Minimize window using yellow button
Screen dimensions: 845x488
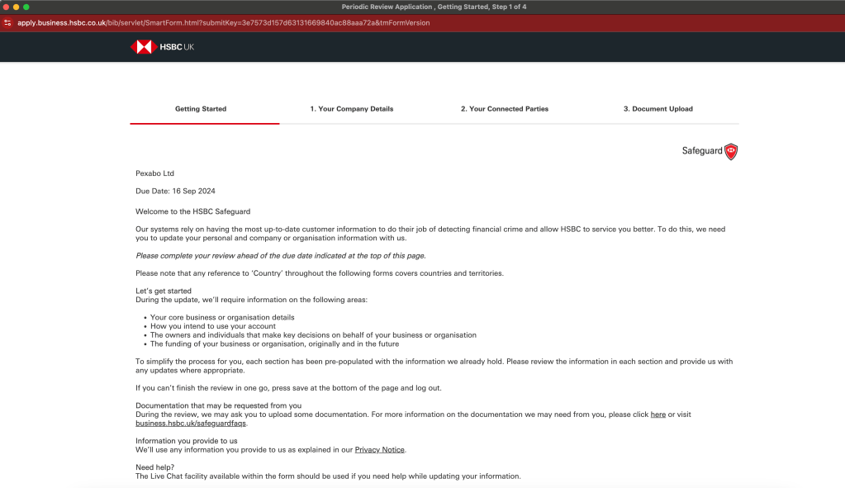pyautogui.click(x=17, y=7)
